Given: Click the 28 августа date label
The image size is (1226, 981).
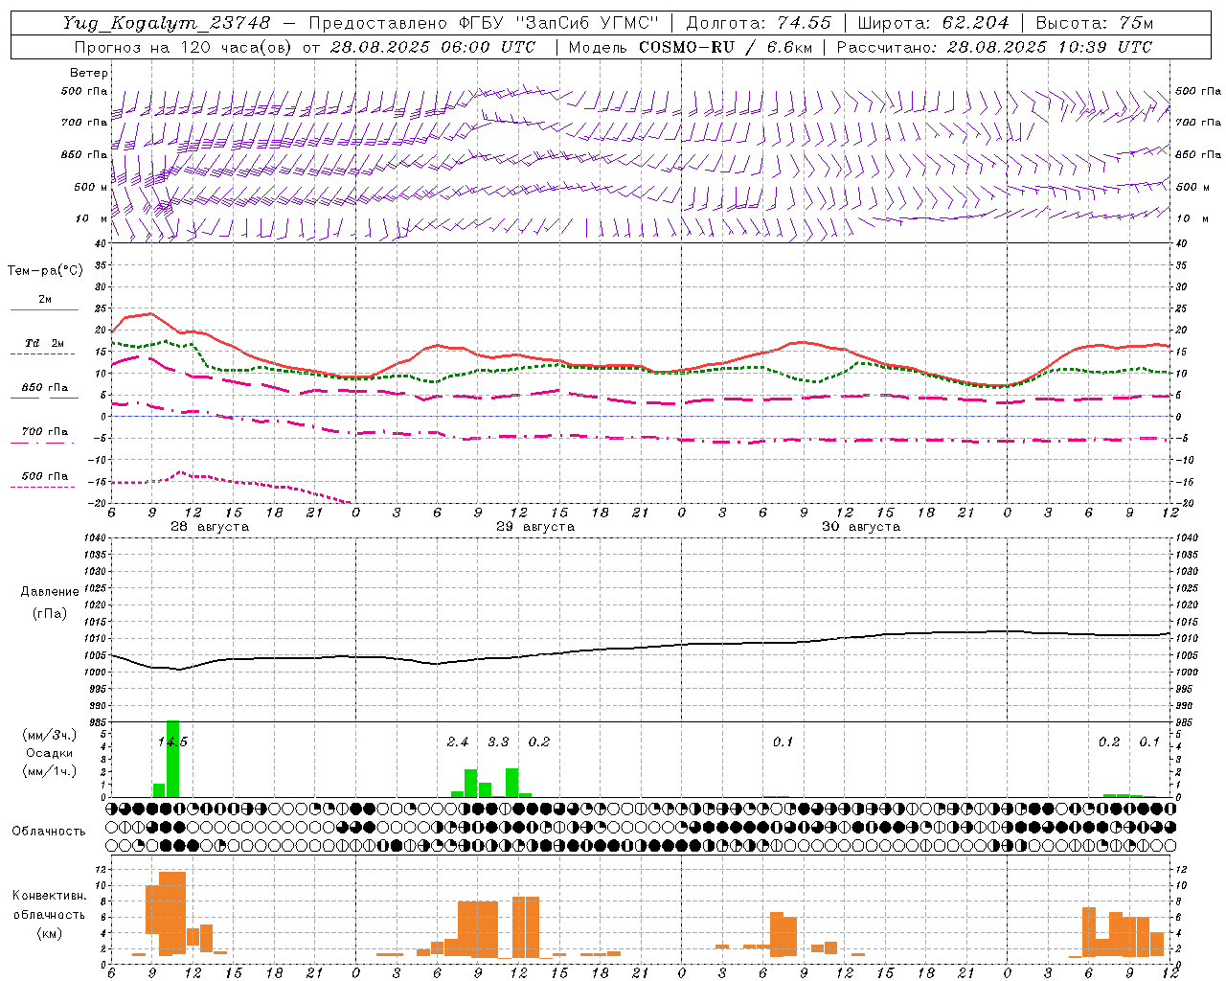Looking at the screenshot, I should point(210,527).
